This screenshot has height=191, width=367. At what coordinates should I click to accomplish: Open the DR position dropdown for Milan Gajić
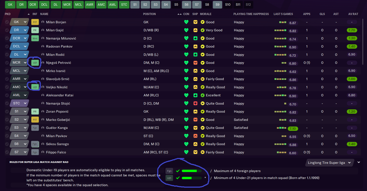[19, 30]
